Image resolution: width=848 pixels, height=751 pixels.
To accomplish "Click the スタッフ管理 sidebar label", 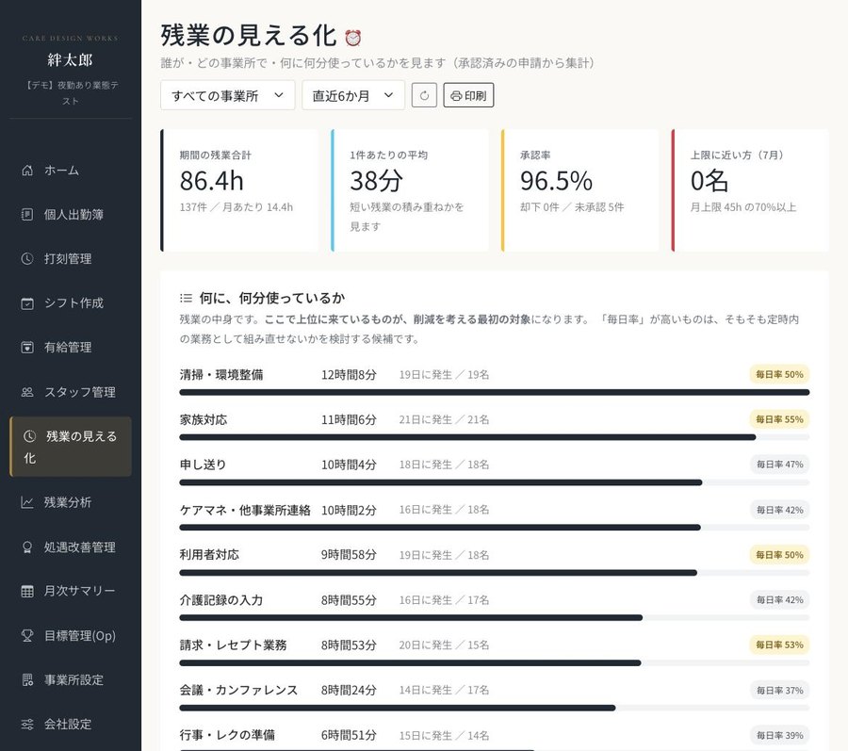I will coord(79,392).
